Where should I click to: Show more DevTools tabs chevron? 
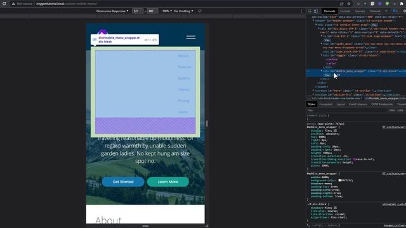pyautogui.click(x=386, y=11)
